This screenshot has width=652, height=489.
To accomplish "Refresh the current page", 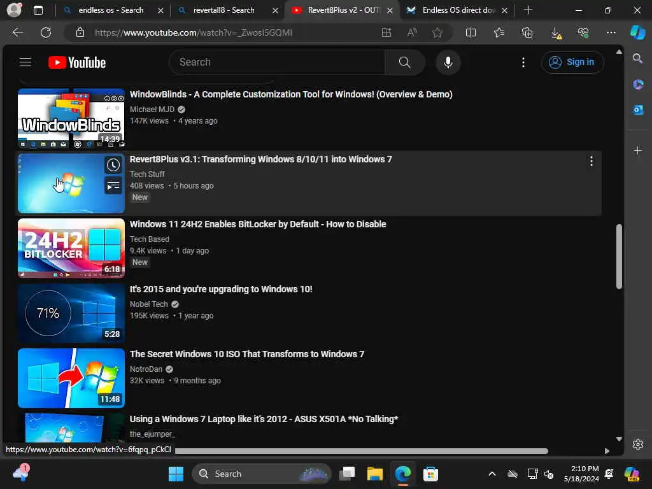I will coord(46,32).
